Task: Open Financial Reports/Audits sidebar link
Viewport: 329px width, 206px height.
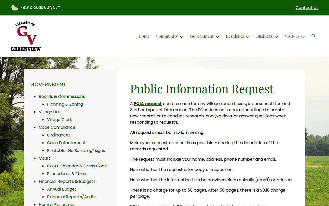Action: 72,197
